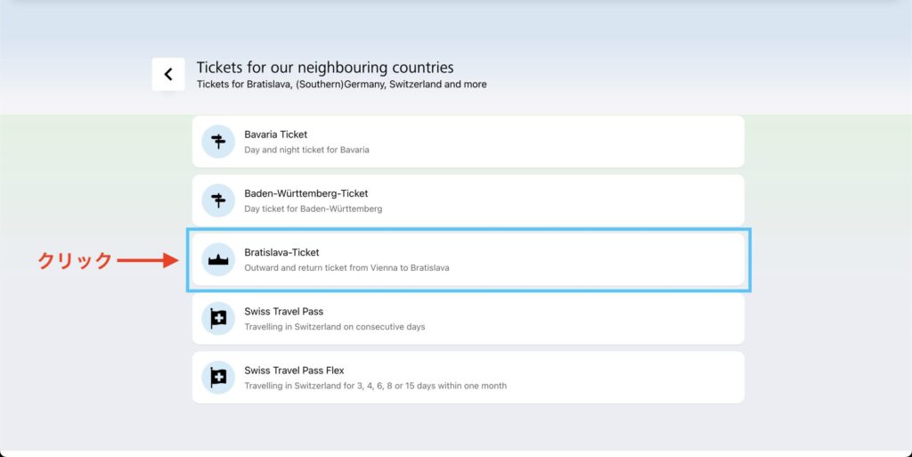Click the red クリック annotation label
Screen dimensions: 912x457
coord(75,260)
